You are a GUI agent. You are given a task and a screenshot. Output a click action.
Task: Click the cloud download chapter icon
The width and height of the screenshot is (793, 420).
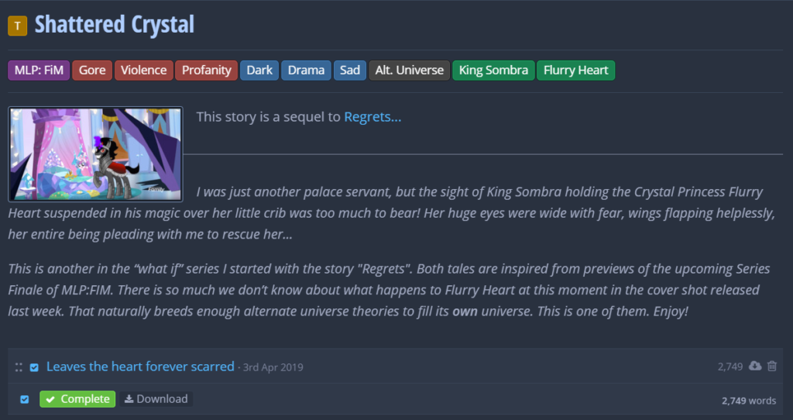tap(755, 366)
